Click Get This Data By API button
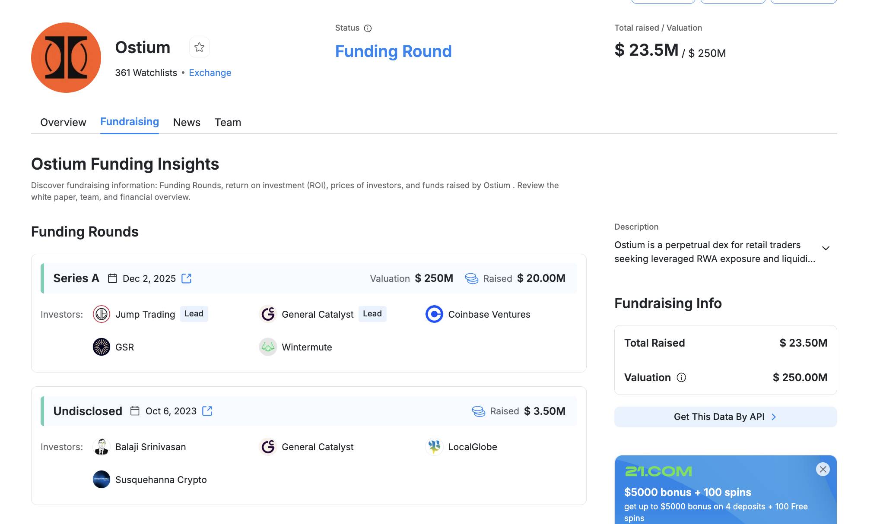This screenshot has width=883, height=524. pyautogui.click(x=725, y=417)
